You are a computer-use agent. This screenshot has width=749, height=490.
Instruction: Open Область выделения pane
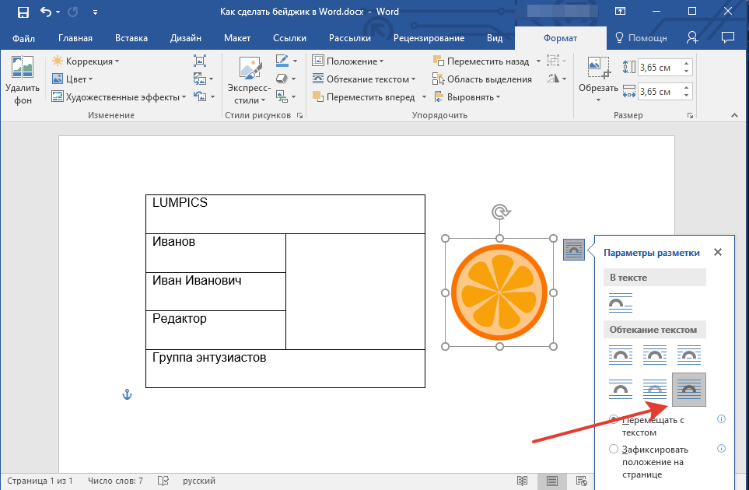(482, 79)
